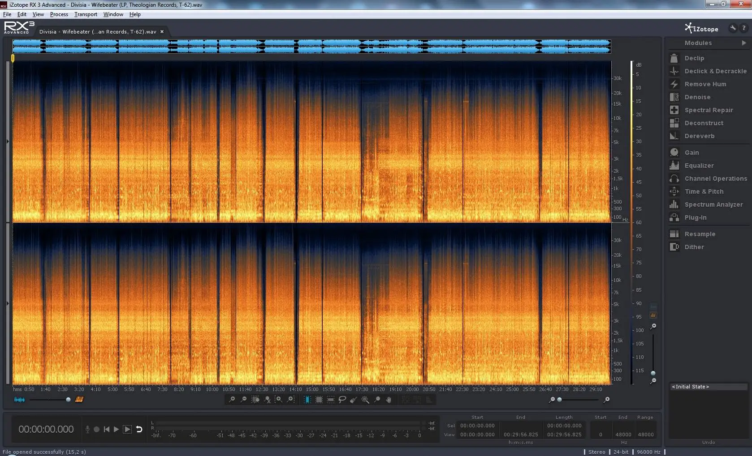Click the record button
The height and width of the screenshot is (456, 752).
point(96,429)
